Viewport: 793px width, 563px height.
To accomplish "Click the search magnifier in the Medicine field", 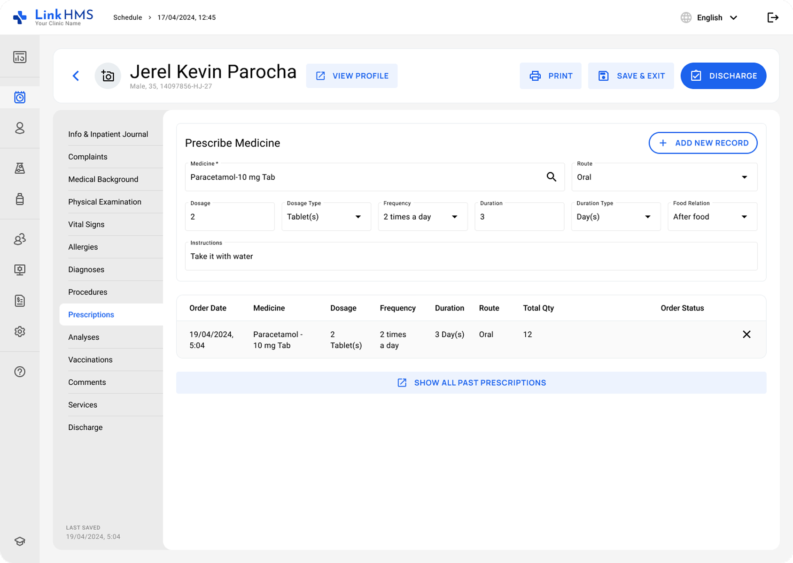I will click(x=552, y=177).
